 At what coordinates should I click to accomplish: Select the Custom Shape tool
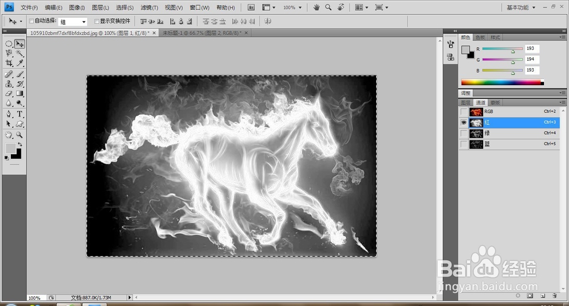click(19, 124)
